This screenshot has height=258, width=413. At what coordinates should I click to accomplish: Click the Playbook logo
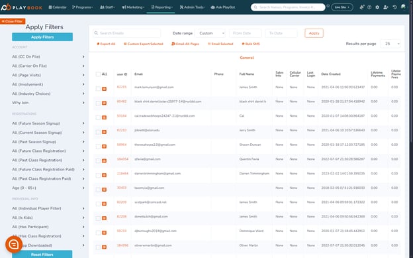click(x=21, y=7)
